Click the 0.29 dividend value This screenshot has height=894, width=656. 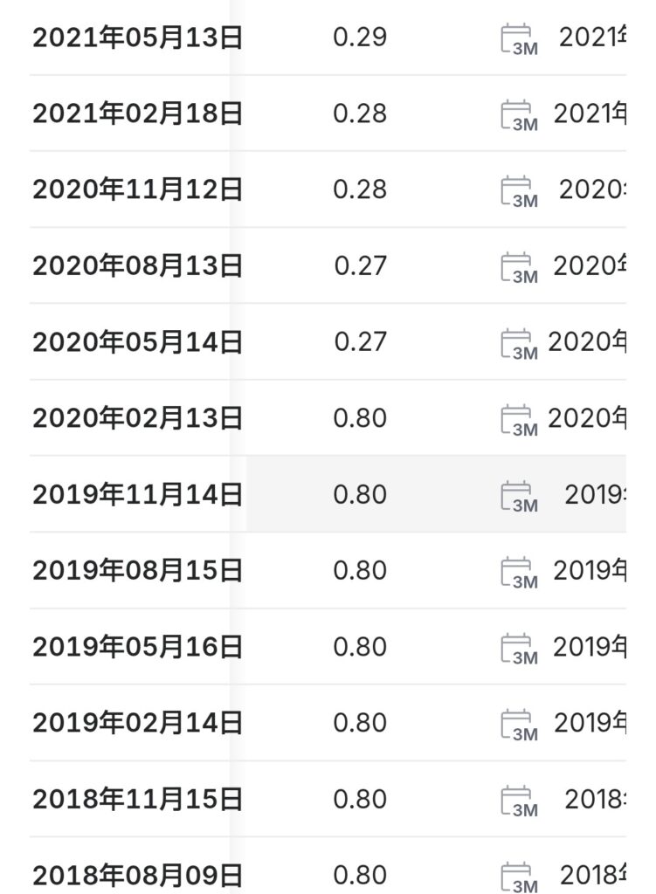(360, 38)
